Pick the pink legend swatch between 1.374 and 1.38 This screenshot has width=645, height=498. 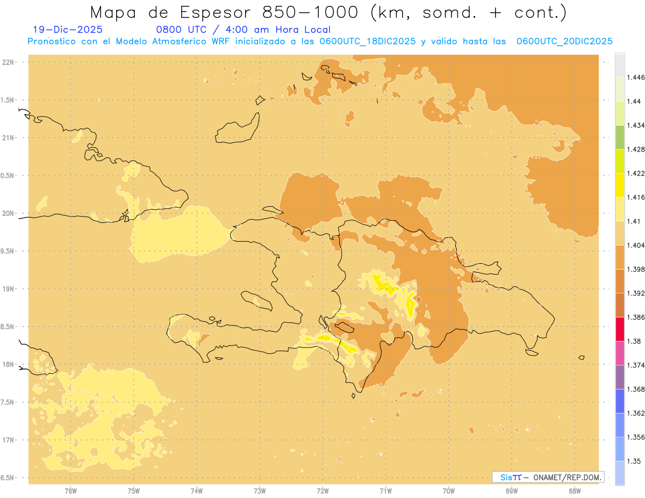point(620,353)
